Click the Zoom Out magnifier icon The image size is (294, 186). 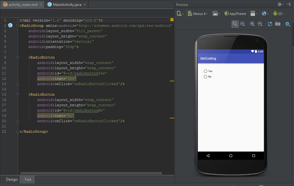(260, 24)
